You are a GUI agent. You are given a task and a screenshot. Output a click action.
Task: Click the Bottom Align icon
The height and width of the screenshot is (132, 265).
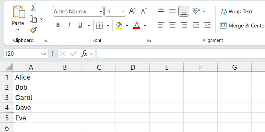pyautogui.click(x=184, y=11)
